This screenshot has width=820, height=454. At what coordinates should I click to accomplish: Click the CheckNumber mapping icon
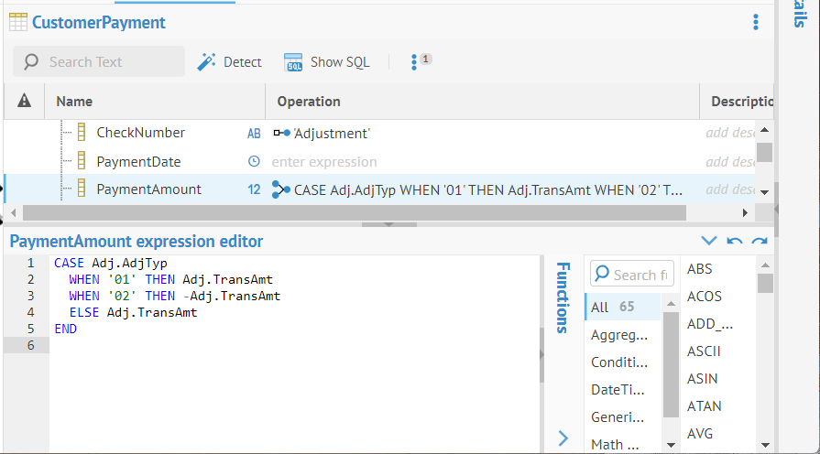280,134
